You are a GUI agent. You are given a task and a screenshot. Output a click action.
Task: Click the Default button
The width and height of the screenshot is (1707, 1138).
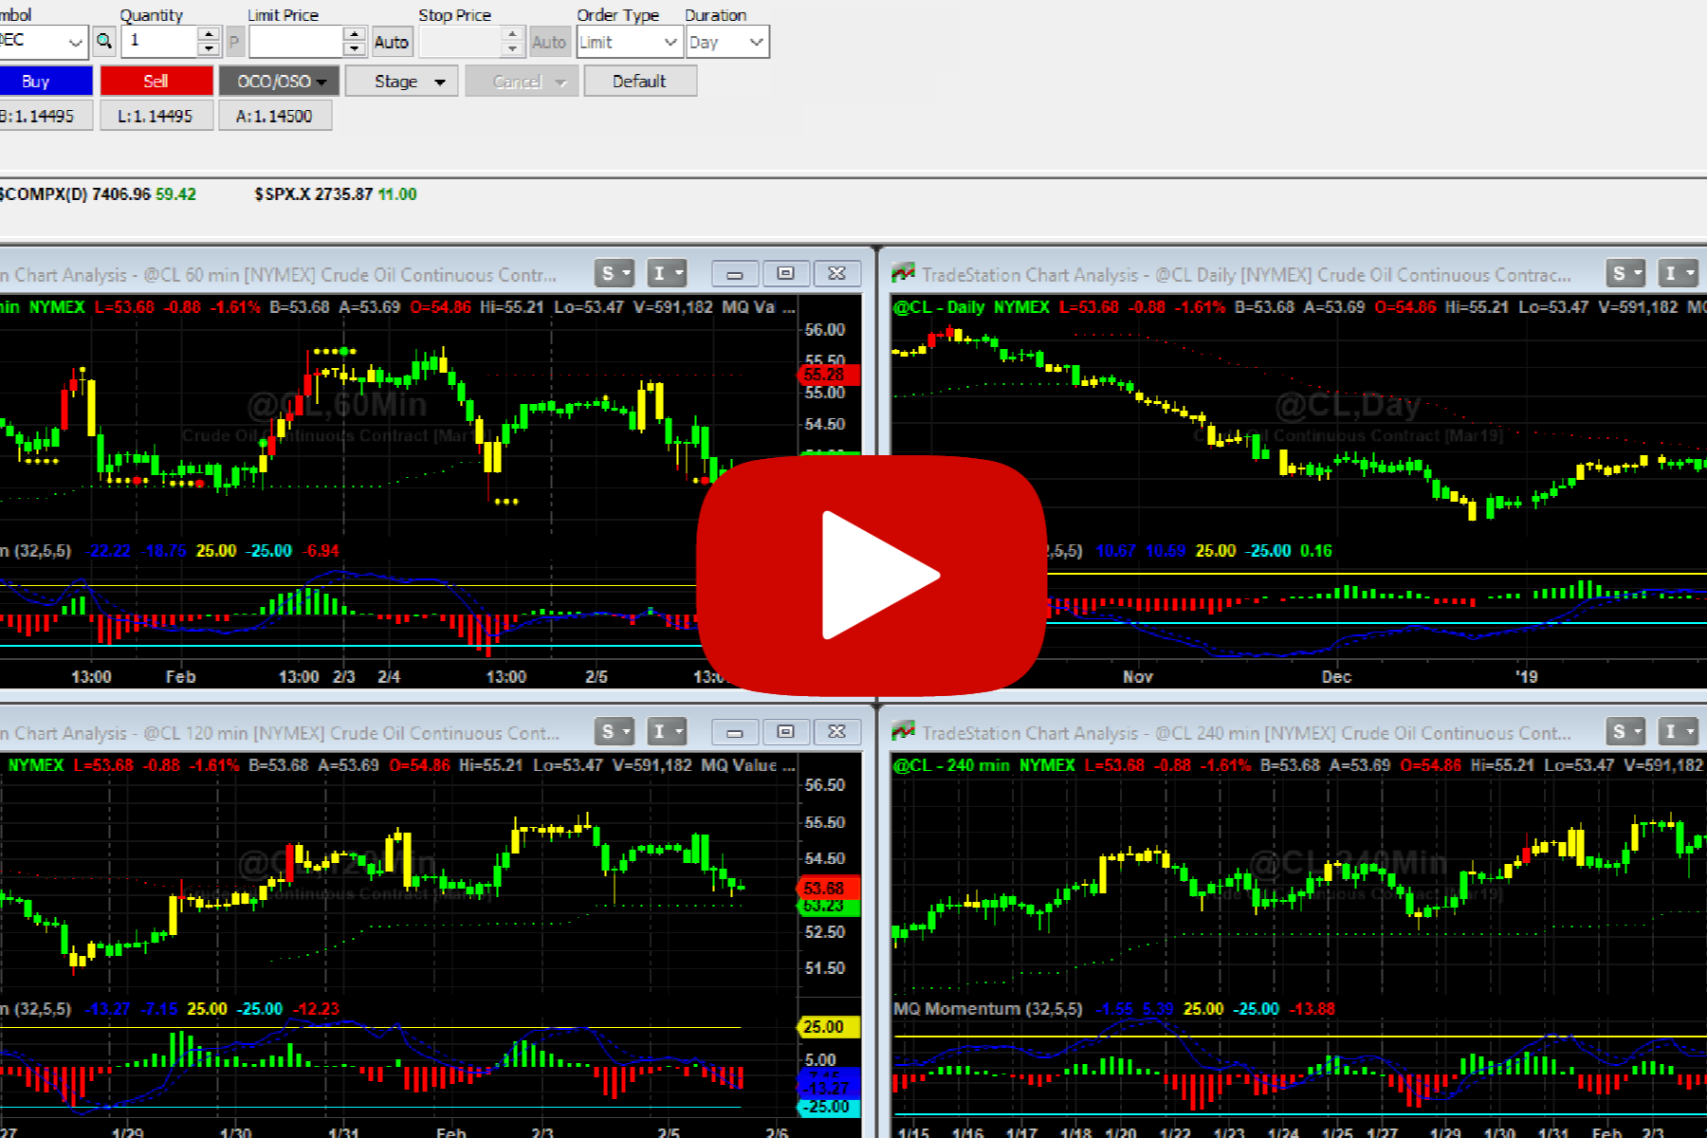pos(640,82)
